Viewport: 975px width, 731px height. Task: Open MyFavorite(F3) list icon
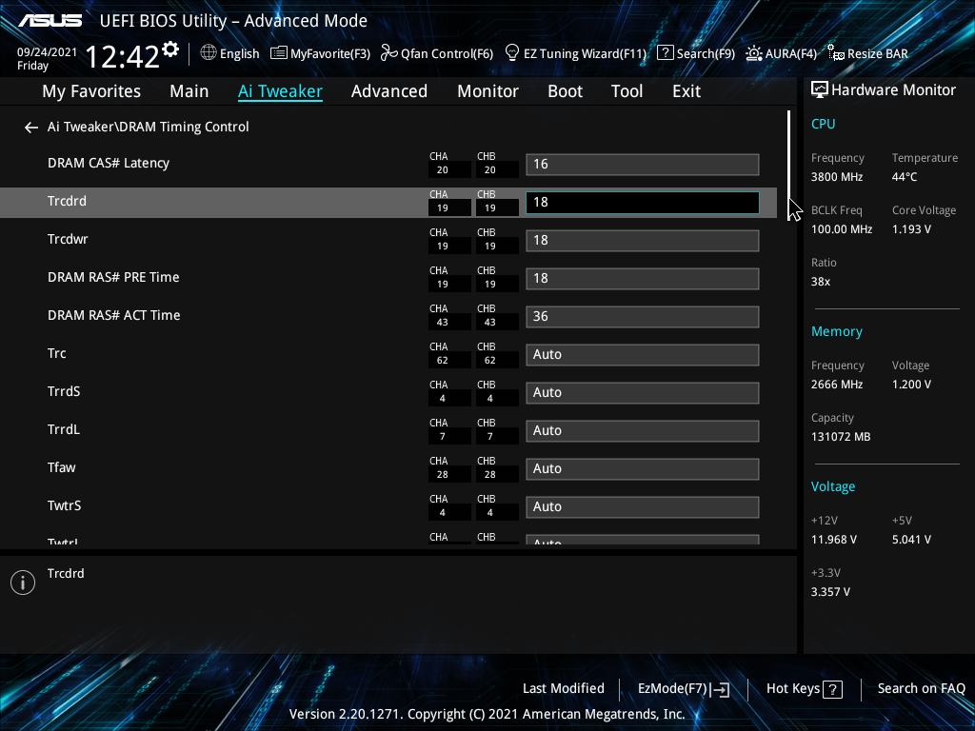point(279,53)
